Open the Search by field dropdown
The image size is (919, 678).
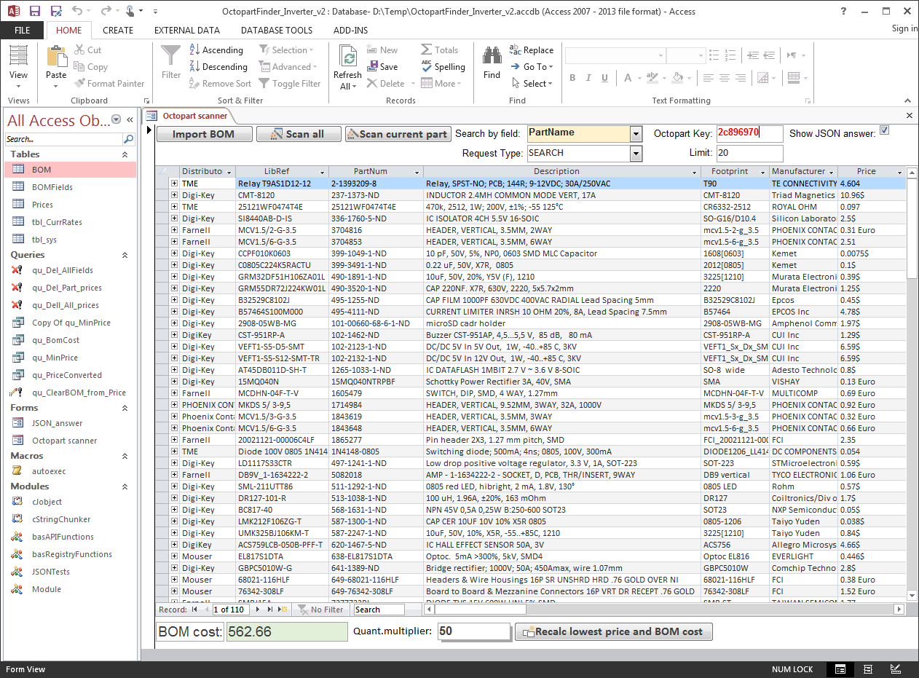click(x=636, y=134)
